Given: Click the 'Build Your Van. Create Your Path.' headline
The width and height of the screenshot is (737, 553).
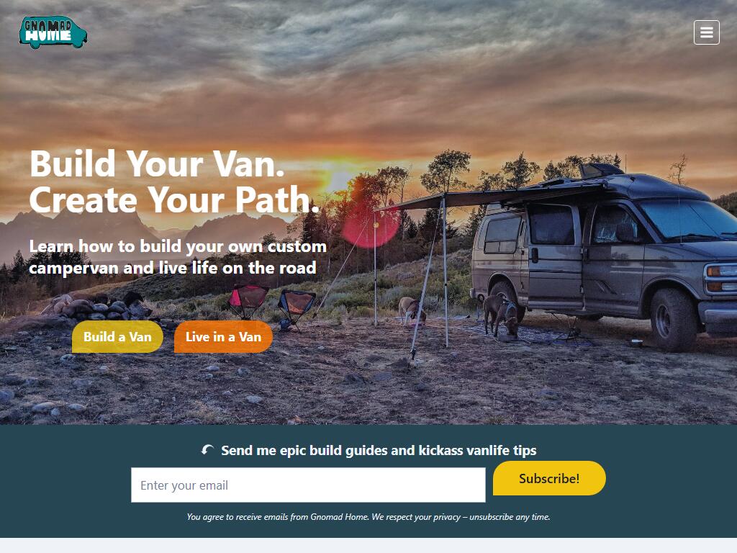Looking at the screenshot, I should pos(174,181).
